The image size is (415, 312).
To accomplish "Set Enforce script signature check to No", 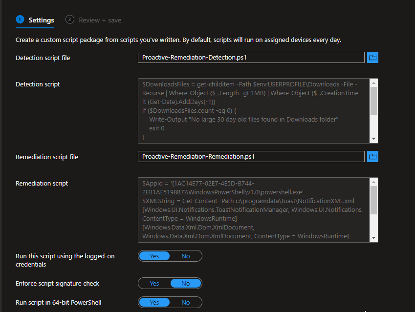I will tap(186, 284).
